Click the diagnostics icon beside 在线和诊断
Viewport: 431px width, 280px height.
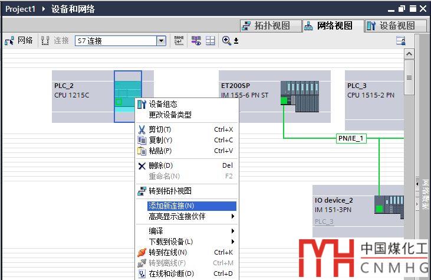[142, 274]
